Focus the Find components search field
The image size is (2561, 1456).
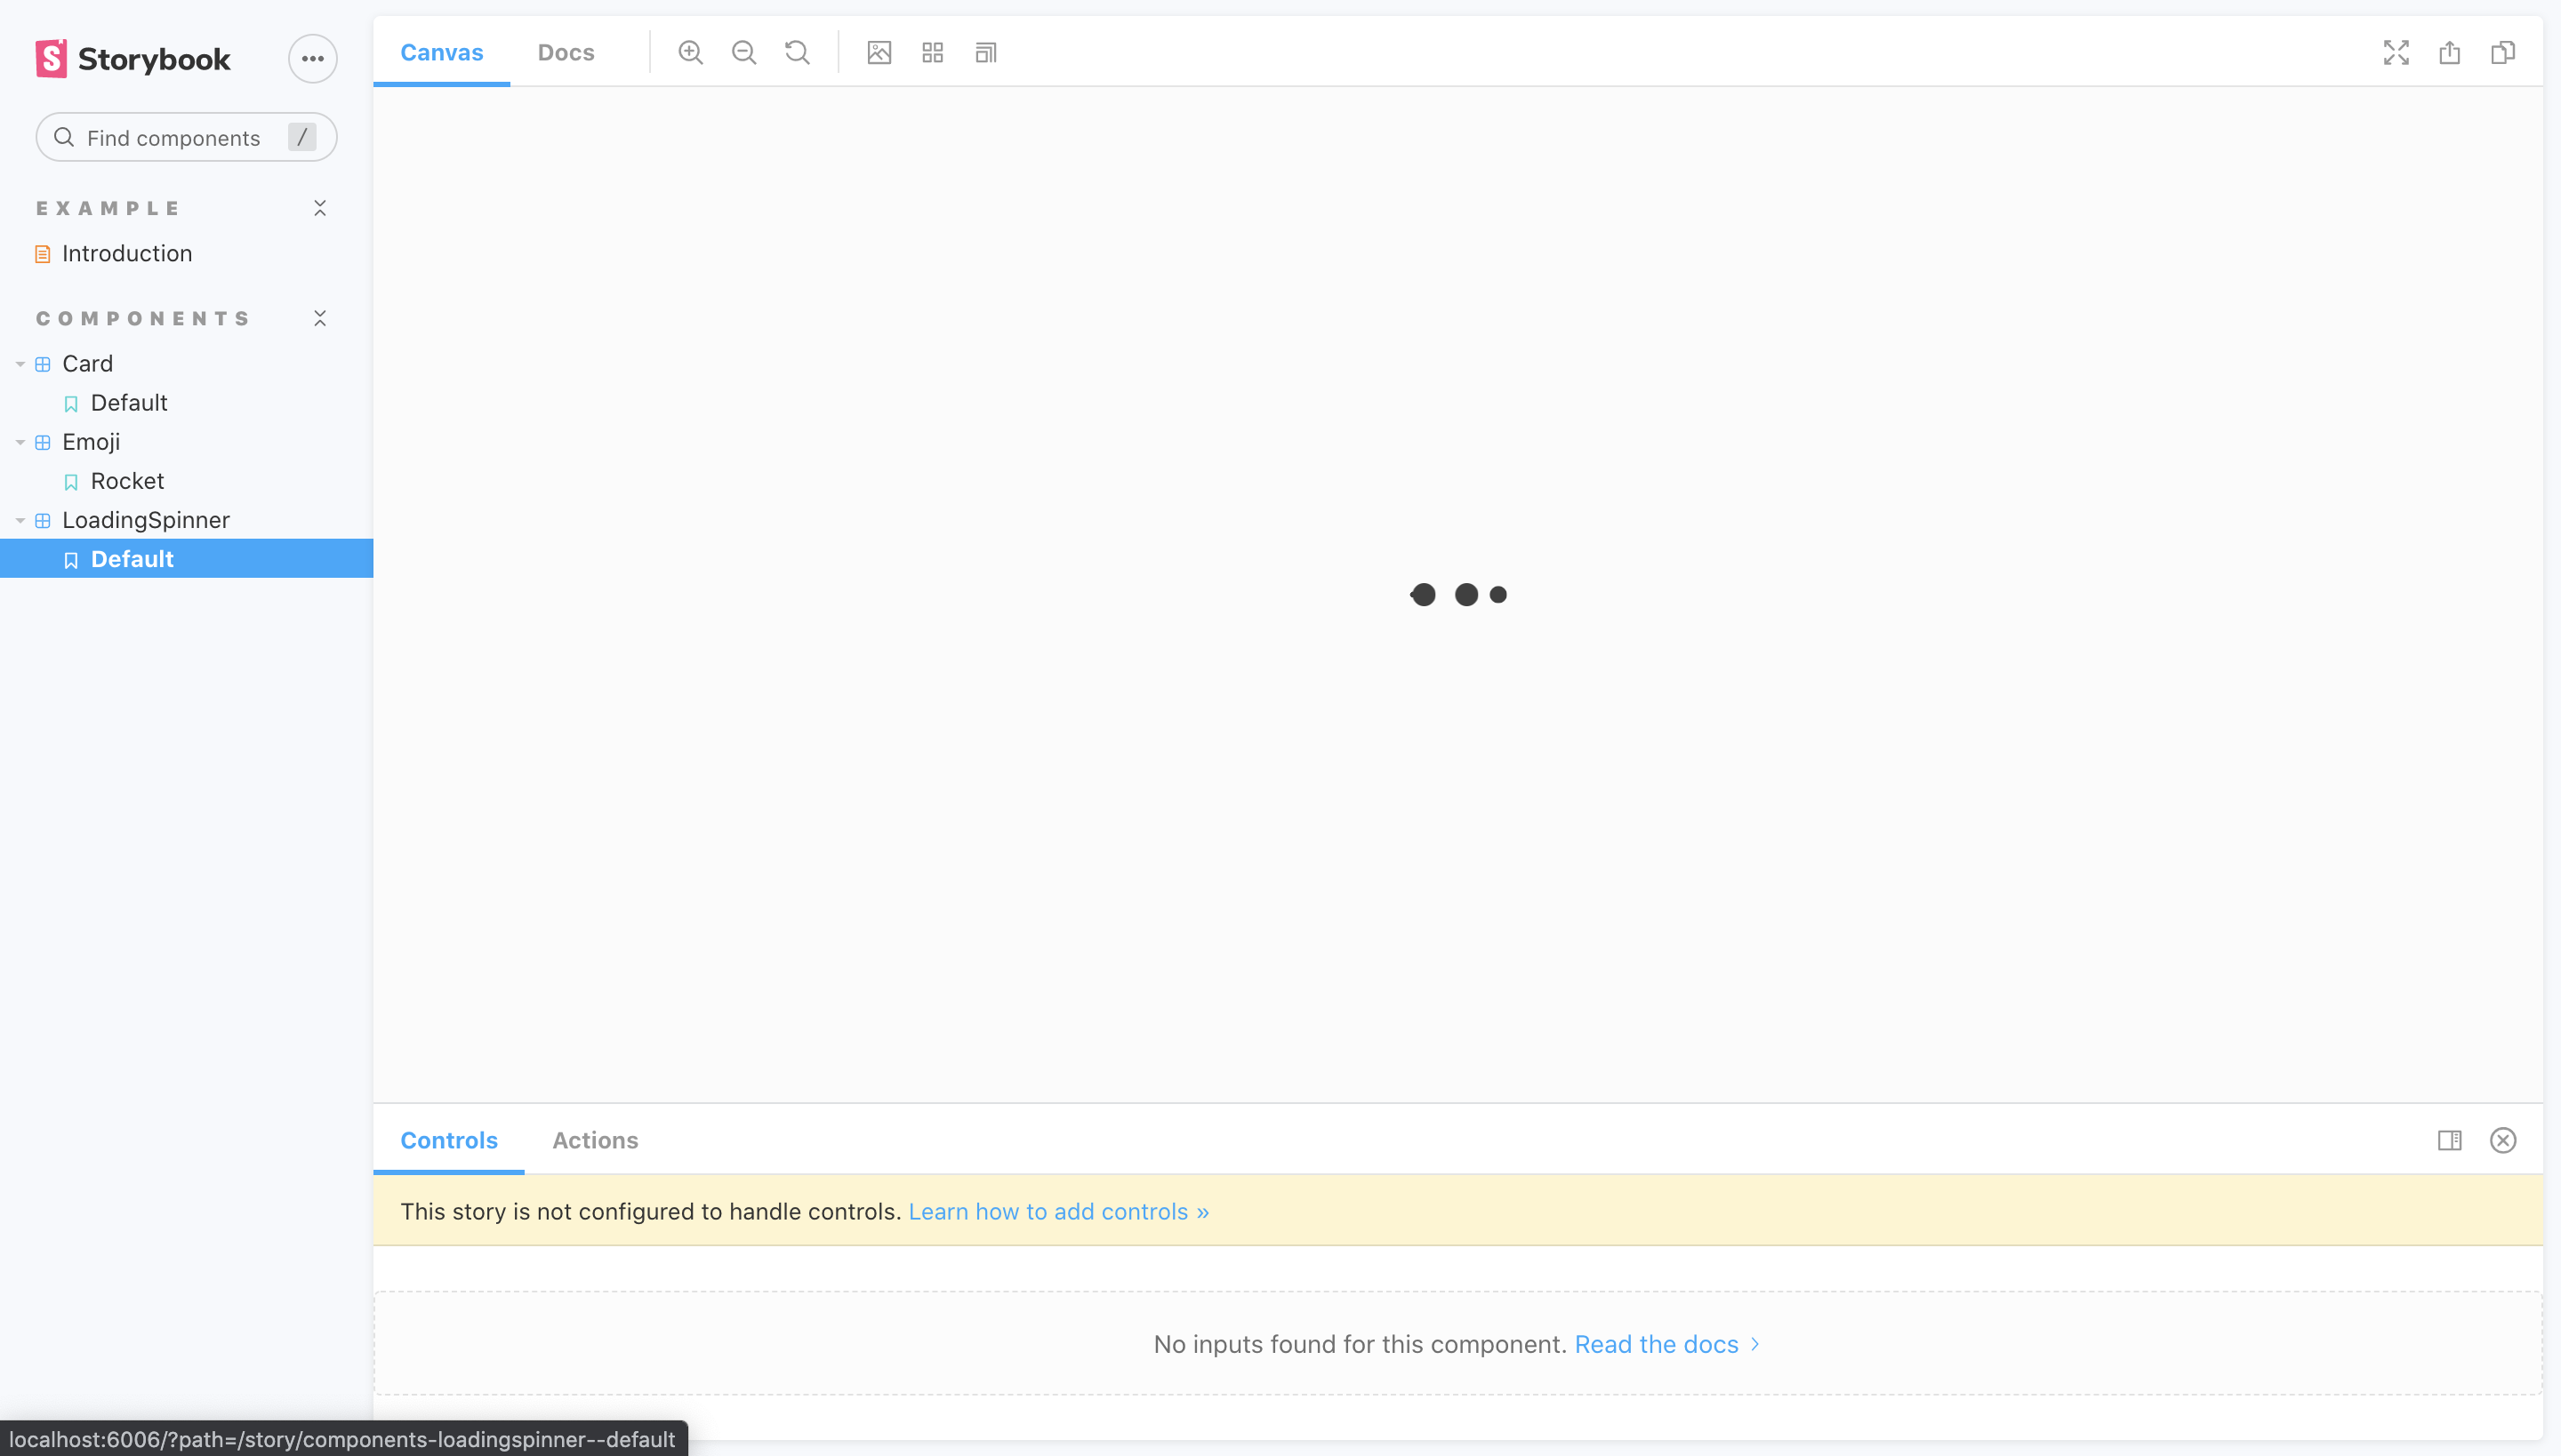point(173,138)
